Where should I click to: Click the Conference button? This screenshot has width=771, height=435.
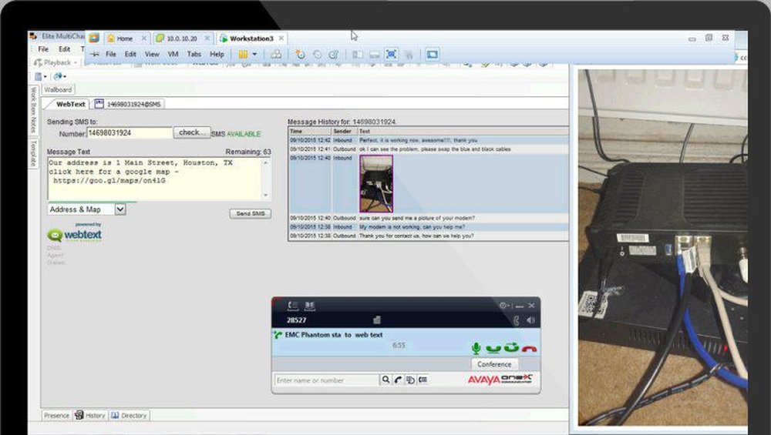(x=494, y=364)
